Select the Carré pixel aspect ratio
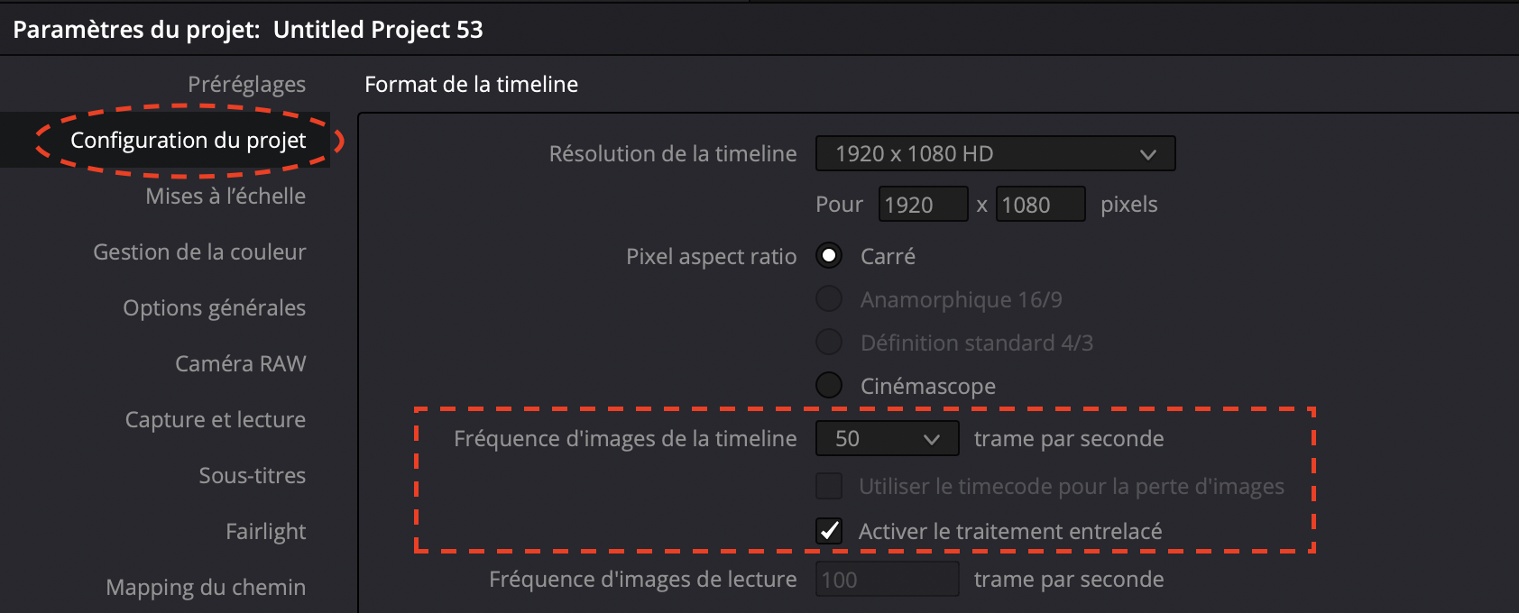The height and width of the screenshot is (613, 1519). click(828, 255)
